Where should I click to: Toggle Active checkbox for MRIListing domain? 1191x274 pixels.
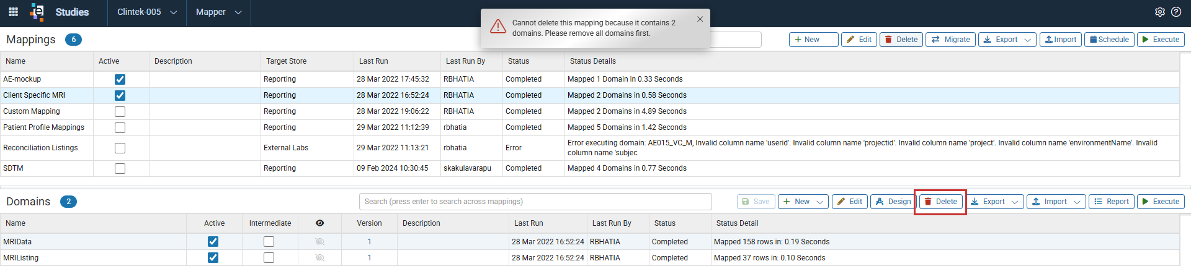pos(213,257)
